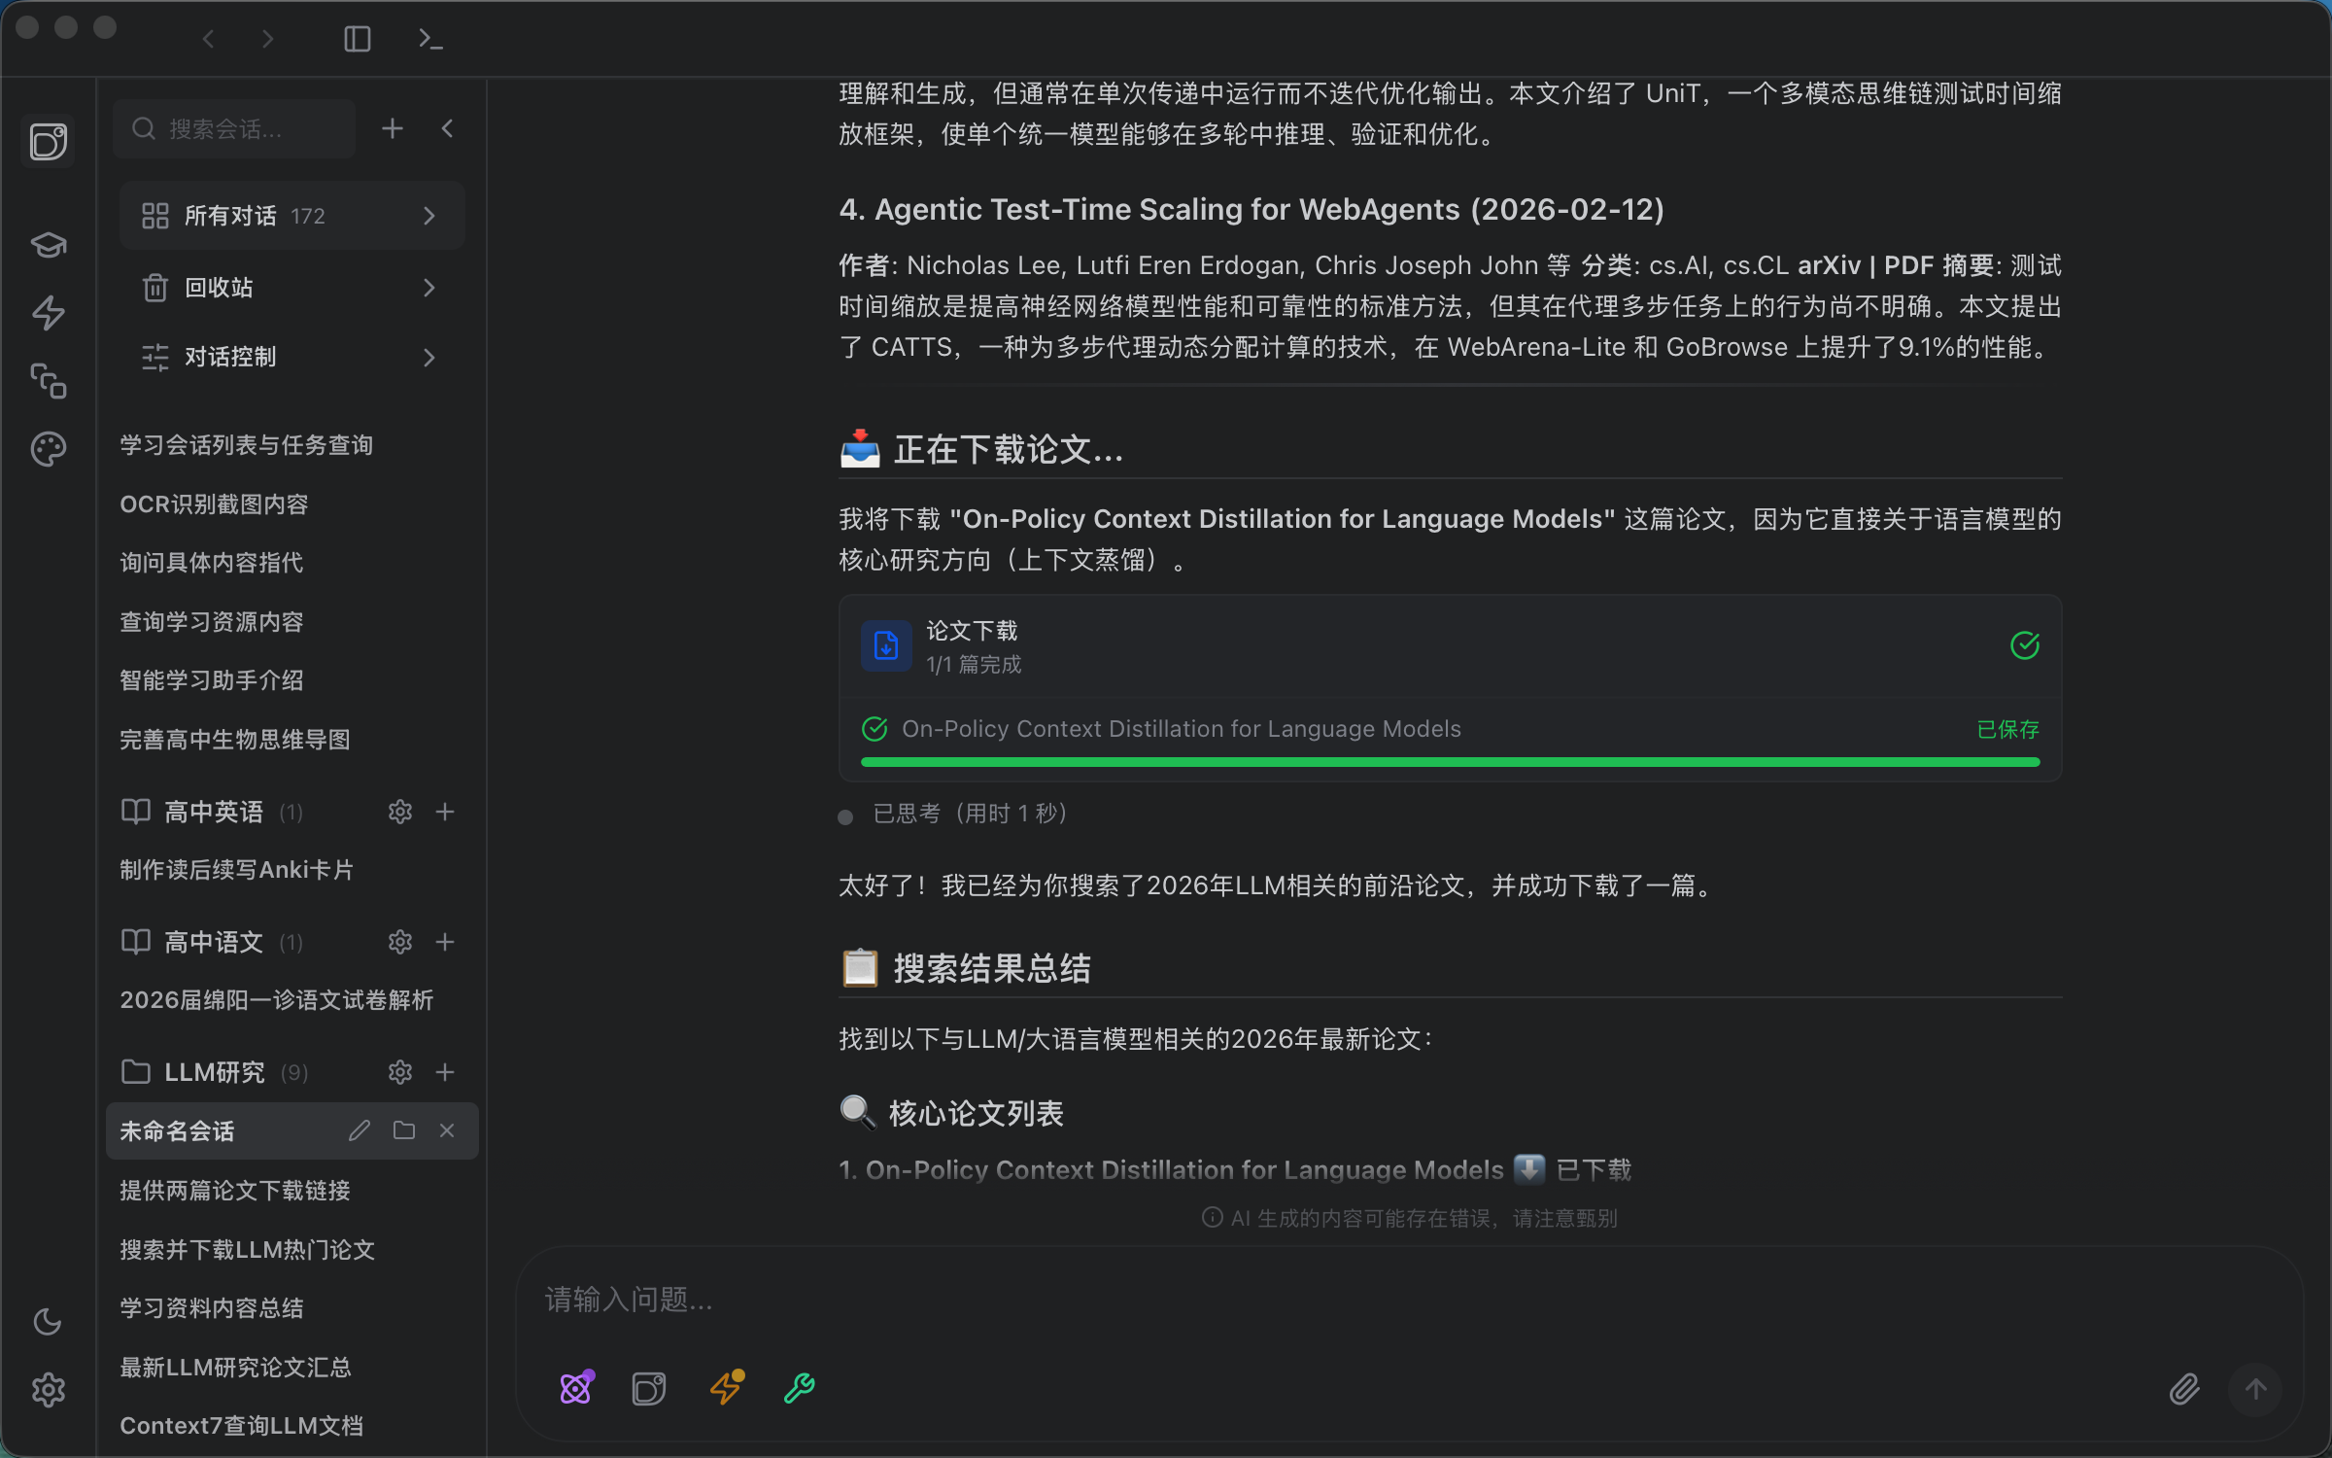Delete 未命名会话 with the X icon
This screenshot has height=1458, width=2332.
pyautogui.click(x=447, y=1130)
